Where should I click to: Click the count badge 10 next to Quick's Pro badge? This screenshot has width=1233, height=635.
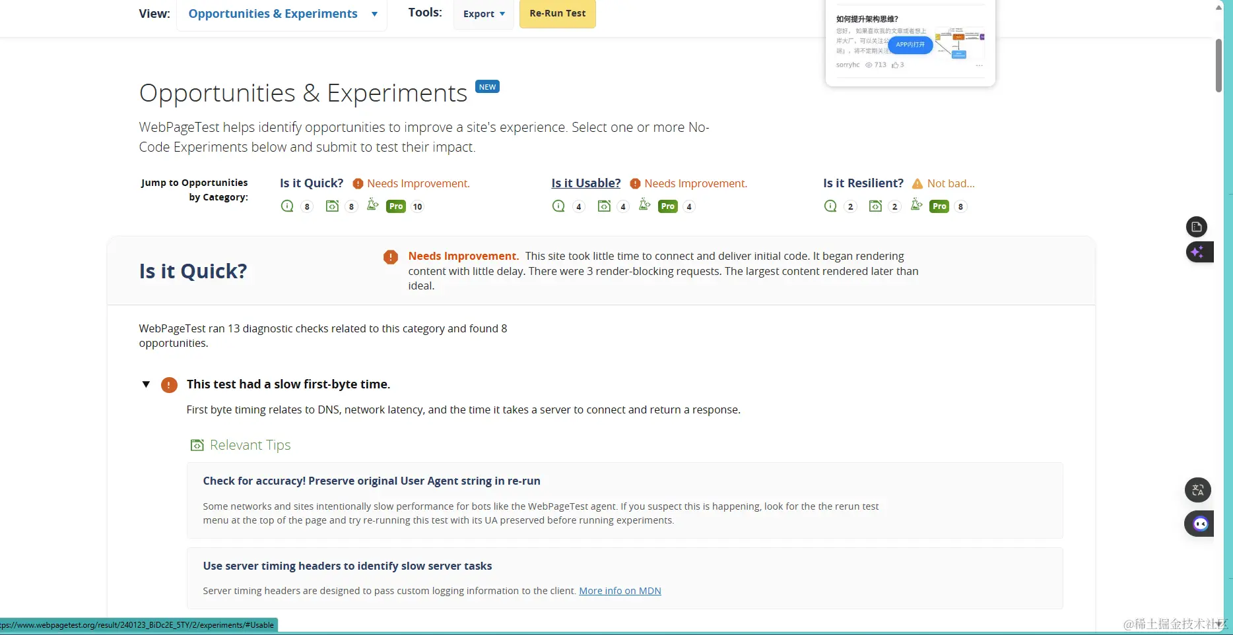point(418,207)
